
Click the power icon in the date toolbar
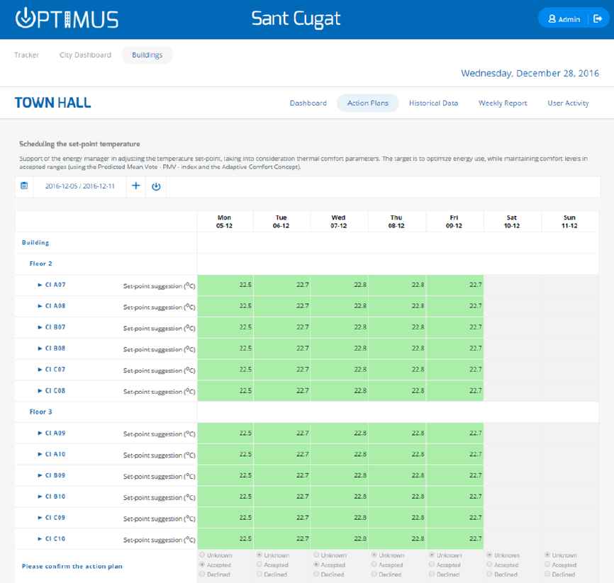tap(156, 186)
